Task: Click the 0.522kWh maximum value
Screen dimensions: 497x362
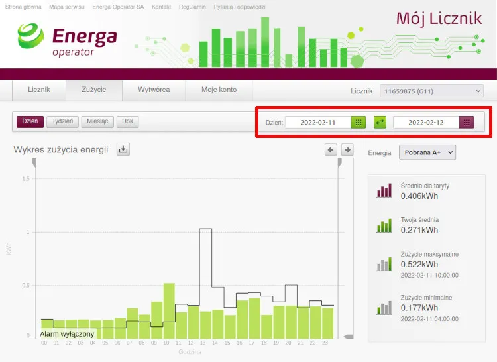Action: tap(419, 265)
